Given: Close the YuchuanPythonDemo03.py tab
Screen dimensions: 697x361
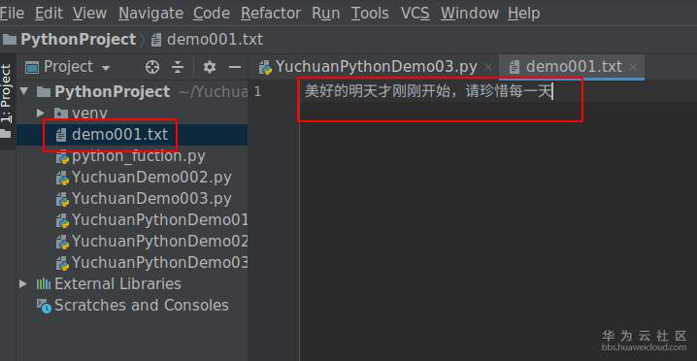Looking at the screenshot, I should tap(487, 68).
